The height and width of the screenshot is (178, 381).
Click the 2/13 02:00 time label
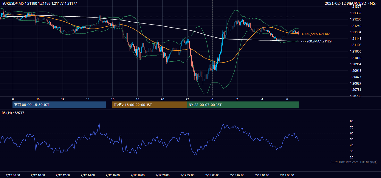(x=237, y=175)
